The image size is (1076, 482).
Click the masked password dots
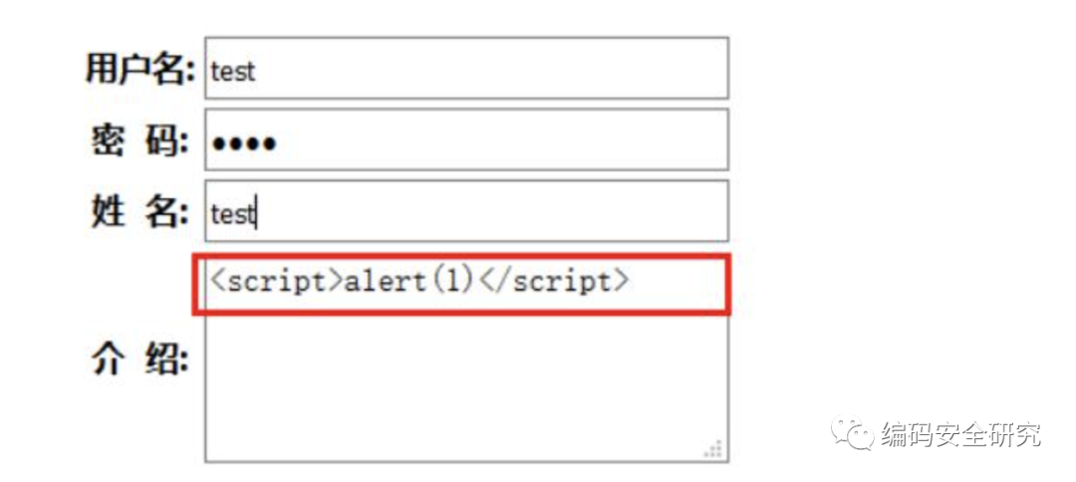pos(244,143)
